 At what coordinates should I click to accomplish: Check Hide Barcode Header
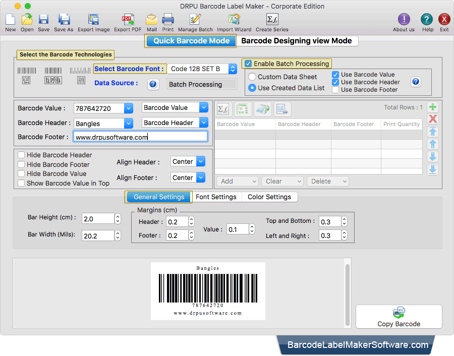[x=21, y=155]
